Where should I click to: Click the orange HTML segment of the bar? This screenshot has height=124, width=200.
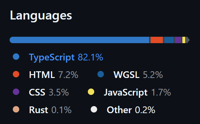[157, 40]
